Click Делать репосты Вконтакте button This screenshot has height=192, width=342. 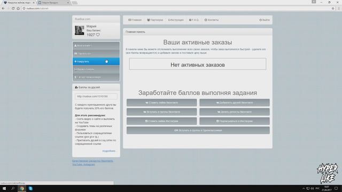tap(235, 112)
